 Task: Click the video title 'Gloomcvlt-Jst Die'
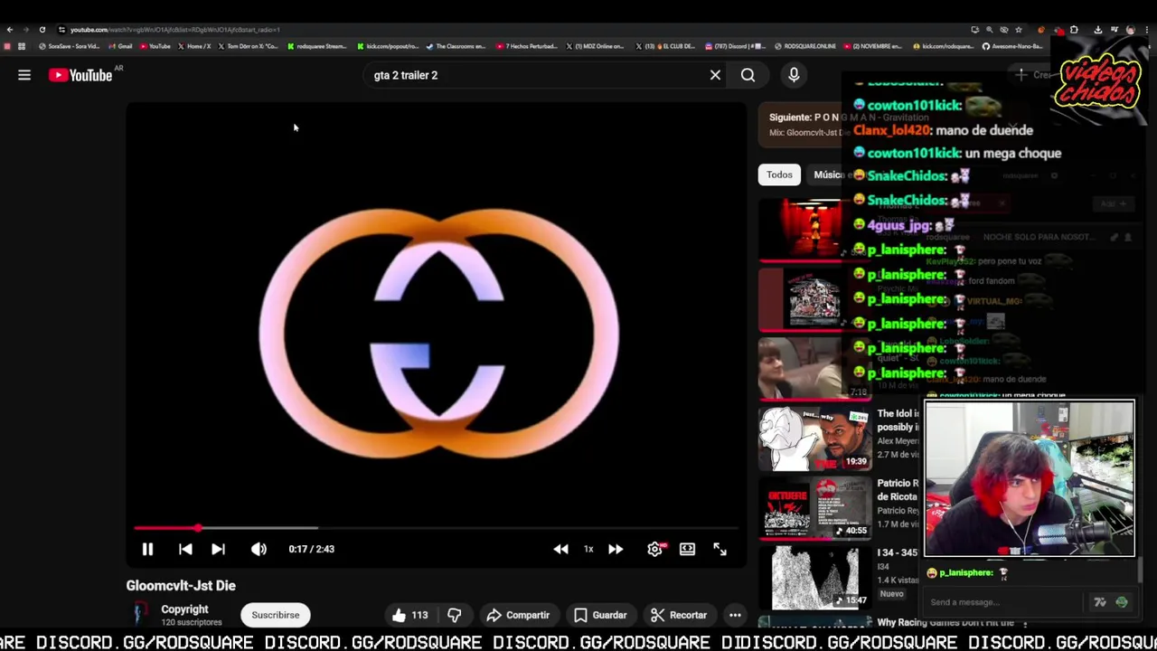point(181,586)
